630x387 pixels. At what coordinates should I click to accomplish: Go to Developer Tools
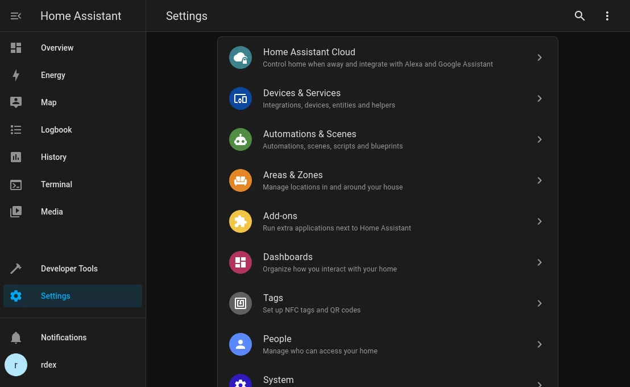tap(69, 269)
